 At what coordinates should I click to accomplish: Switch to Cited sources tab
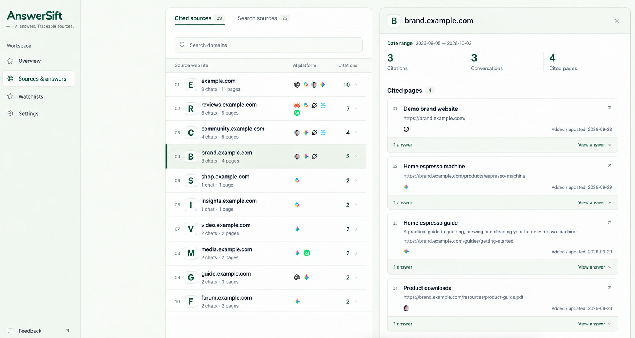tap(199, 18)
